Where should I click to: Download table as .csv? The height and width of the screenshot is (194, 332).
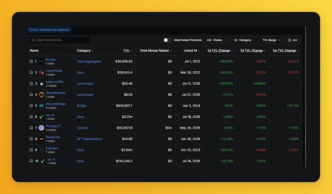coord(292,40)
